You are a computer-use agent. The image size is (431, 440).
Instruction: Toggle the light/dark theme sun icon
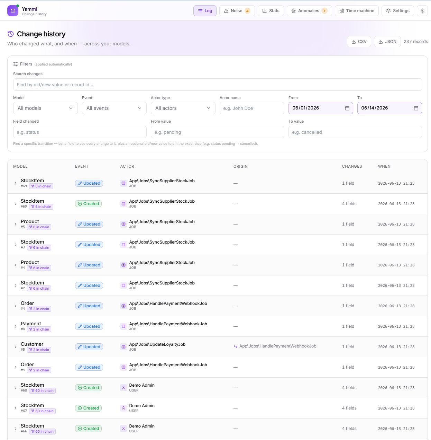coord(422,11)
